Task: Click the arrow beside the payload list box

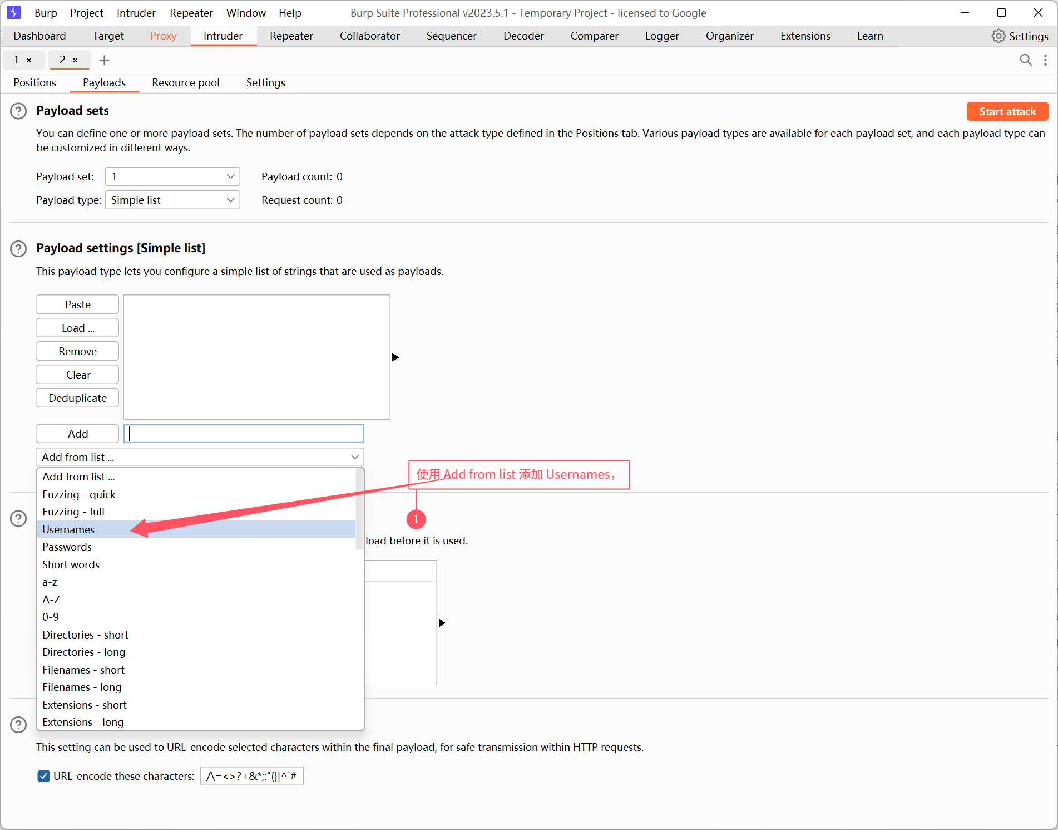Action: pyautogui.click(x=395, y=357)
